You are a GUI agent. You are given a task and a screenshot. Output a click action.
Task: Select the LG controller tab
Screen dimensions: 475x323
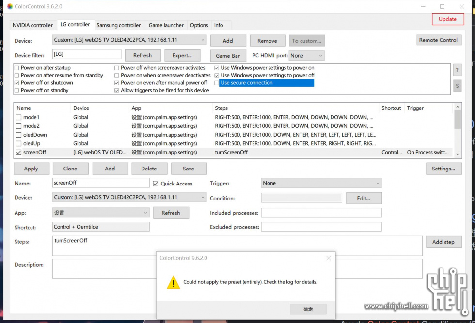pyautogui.click(x=75, y=25)
